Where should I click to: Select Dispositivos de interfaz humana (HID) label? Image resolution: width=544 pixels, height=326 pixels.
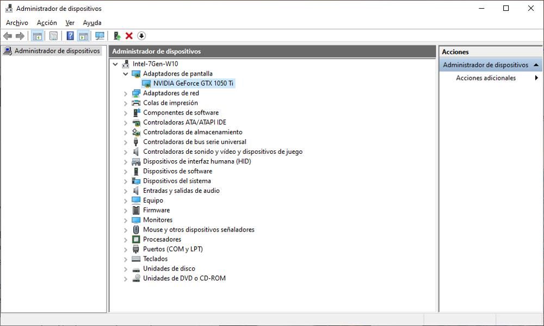point(197,161)
